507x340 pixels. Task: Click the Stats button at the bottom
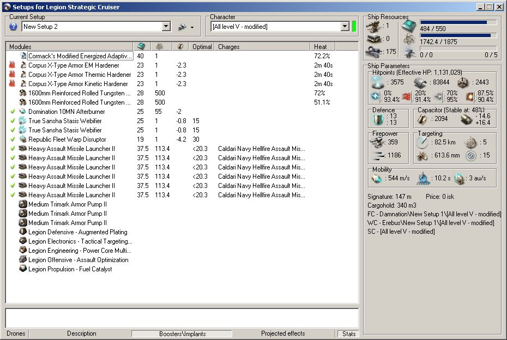pyautogui.click(x=348, y=333)
